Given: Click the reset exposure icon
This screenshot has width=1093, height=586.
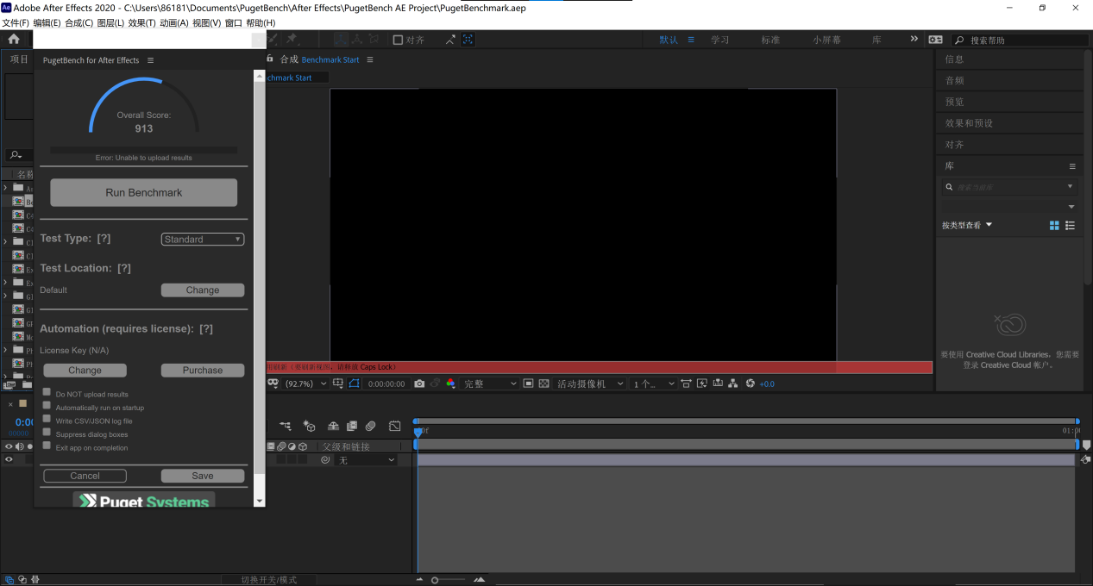Looking at the screenshot, I should click(x=751, y=383).
